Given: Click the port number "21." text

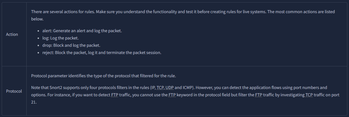Looking at the screenshot, I should (34, 102).
